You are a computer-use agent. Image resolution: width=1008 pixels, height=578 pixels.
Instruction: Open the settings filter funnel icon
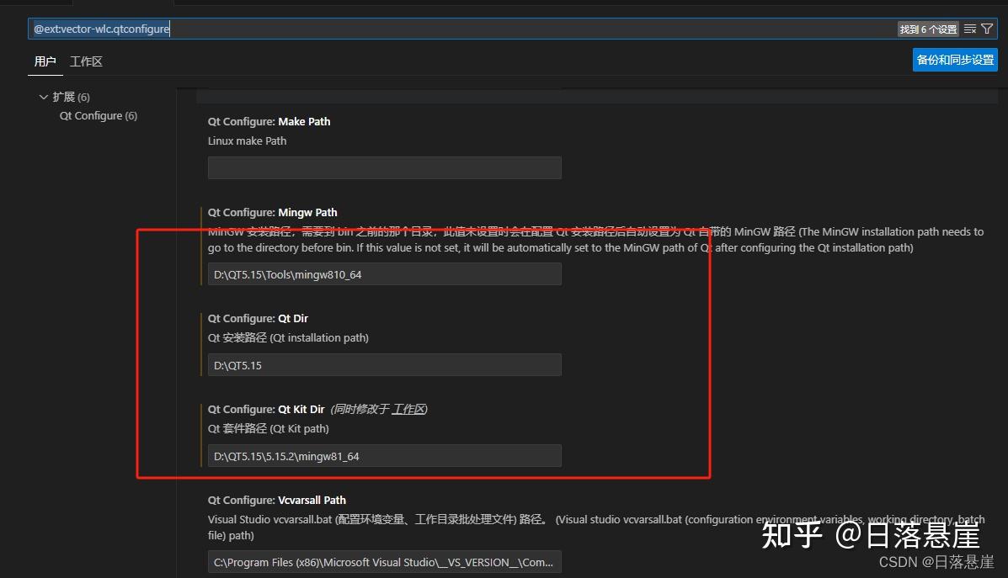[x=987, y=28]
